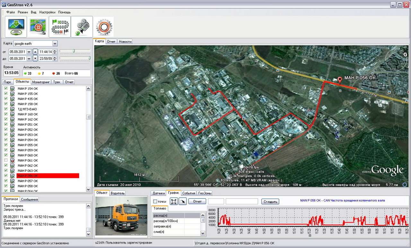
Task: Open the Помощь menu
Action: tap(65, 12)
